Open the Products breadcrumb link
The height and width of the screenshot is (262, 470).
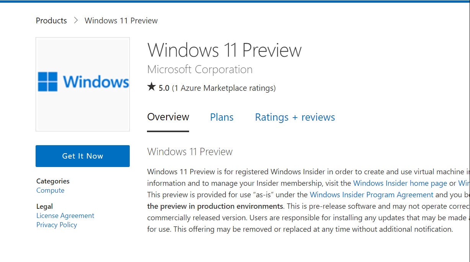(x=51, y=21)
